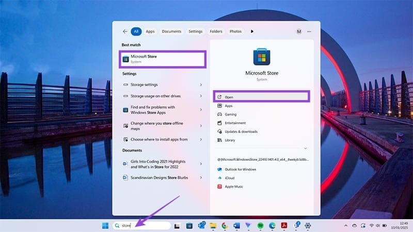Image resolution: width=413 pixels, height=232 pixels.
Task: Show hidden system tray icons
Action: (x=346, y=226)
